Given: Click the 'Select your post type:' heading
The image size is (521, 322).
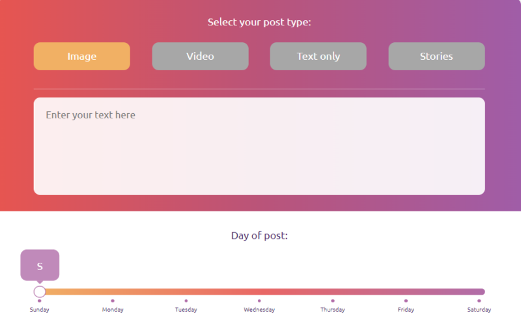Looking at the screenshot, I should pyautogui.click(x=259, y=22).
